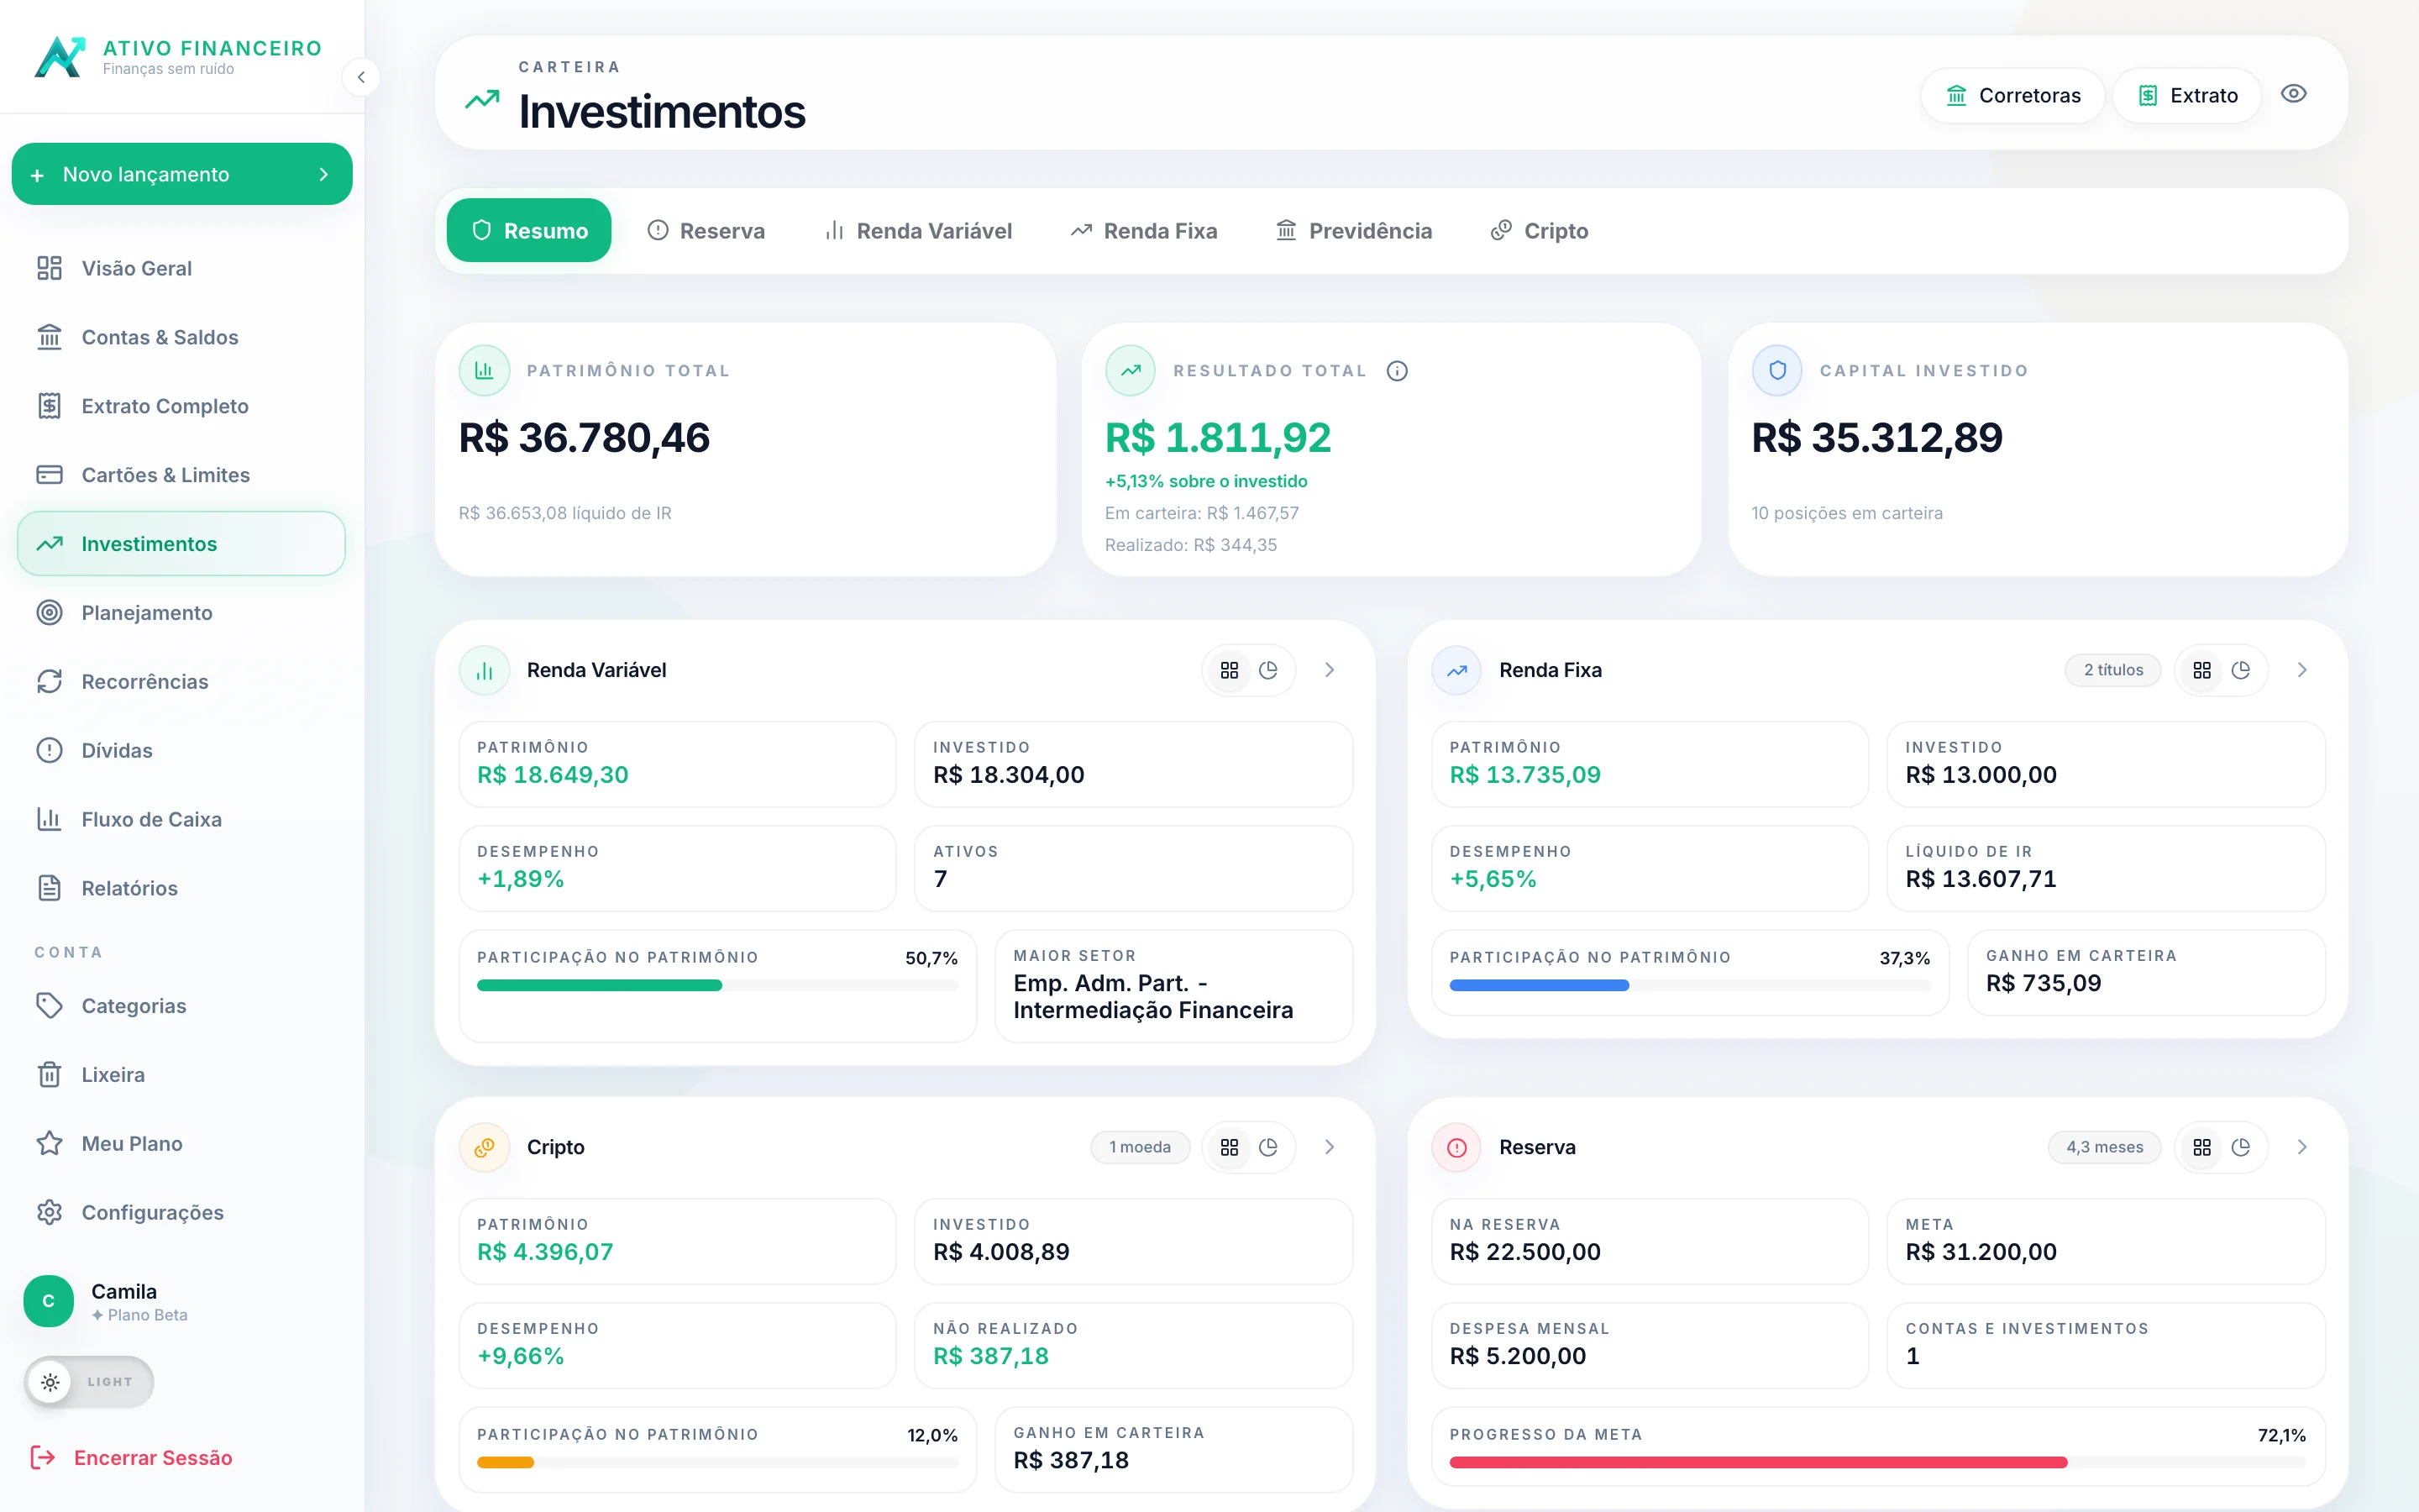
Task: Select grid view in Reserva card
Action: 2202,1147
